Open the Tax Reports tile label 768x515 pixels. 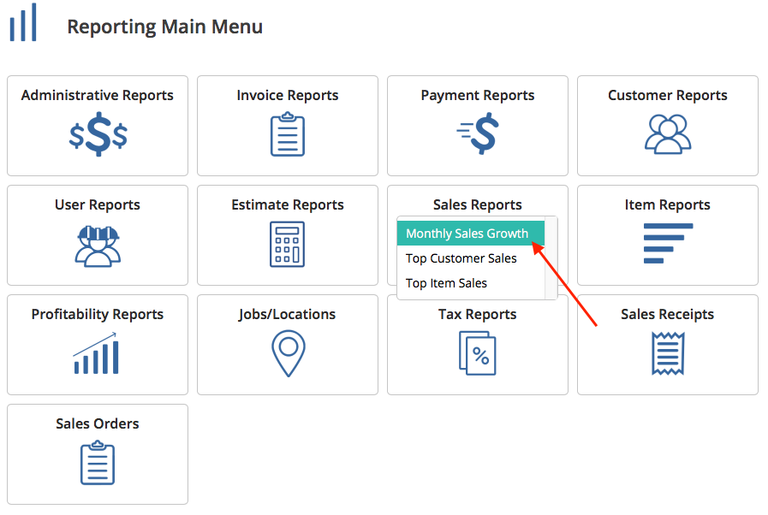pyautogui.click(x=478, y=314)
